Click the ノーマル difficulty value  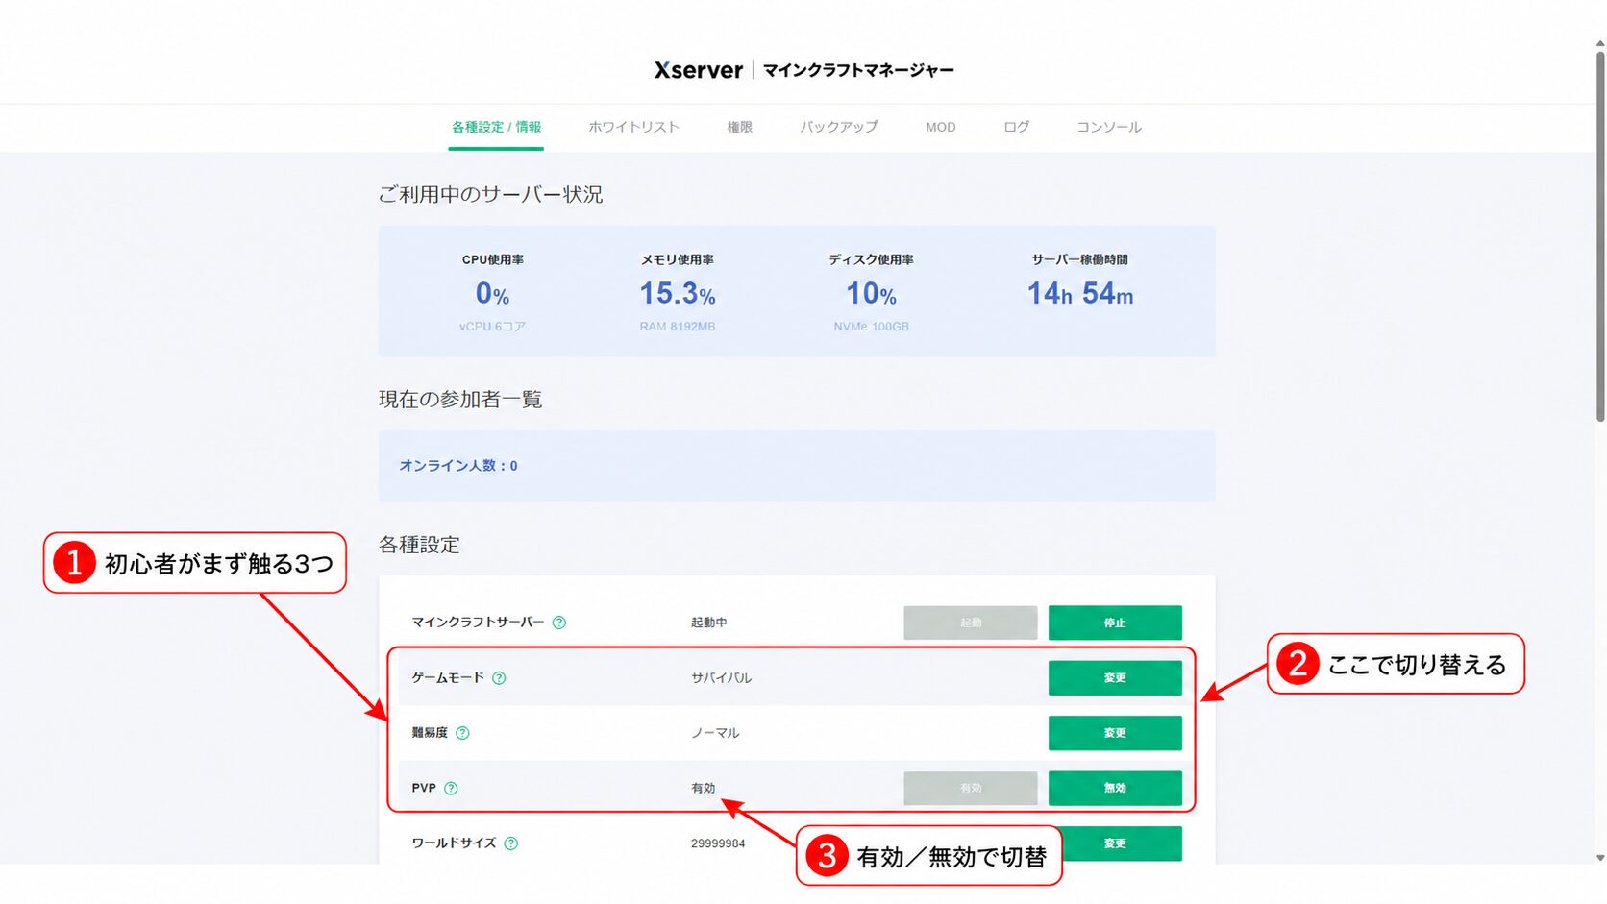pyautogui.click(x=715, y=733)
